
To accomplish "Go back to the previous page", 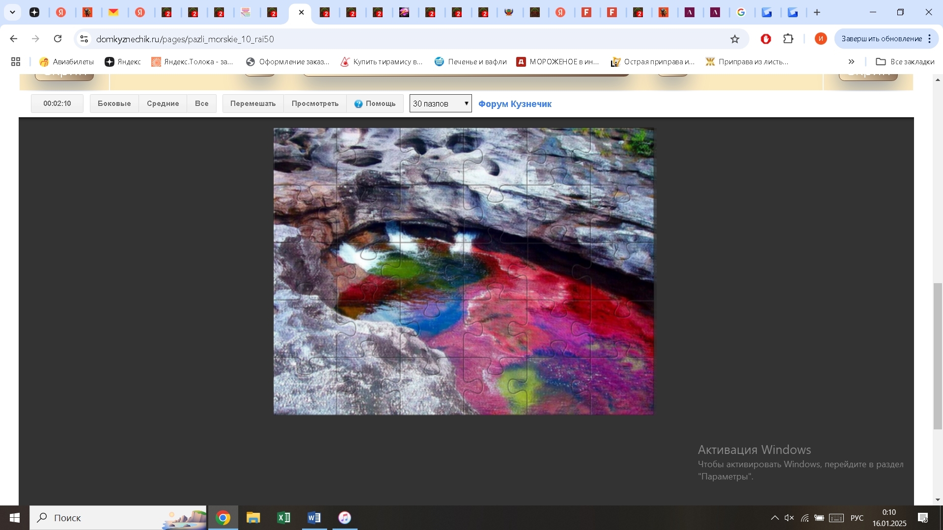I will (x=14, y=39).
